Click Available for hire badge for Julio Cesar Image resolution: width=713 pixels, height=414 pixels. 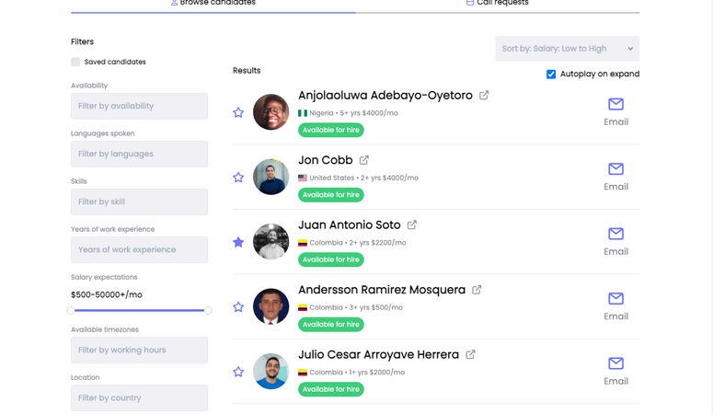[330, 389]
